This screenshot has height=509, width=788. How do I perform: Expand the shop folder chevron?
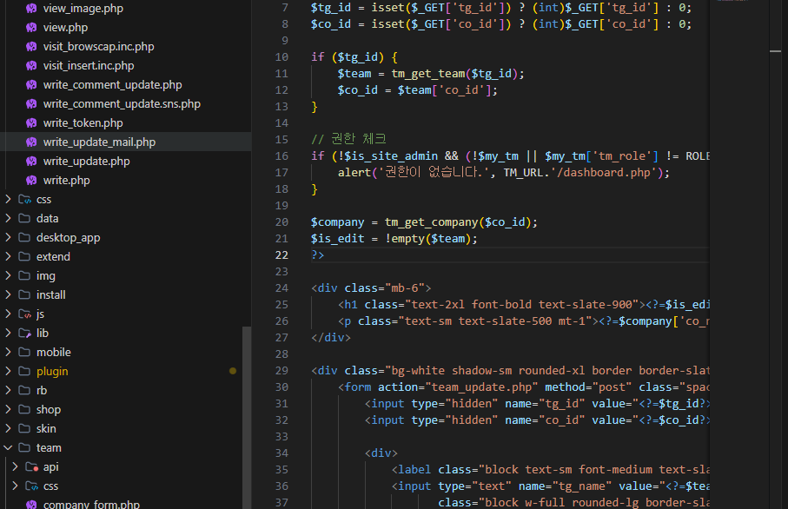pyautogui.click(x=9, y=410)
